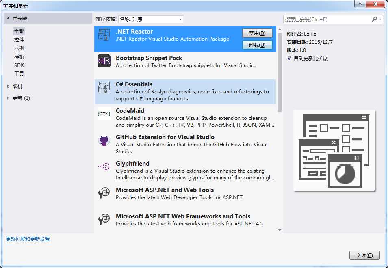
Task: Open the 排序依据 sort dropdown
Action: (151, 19)
